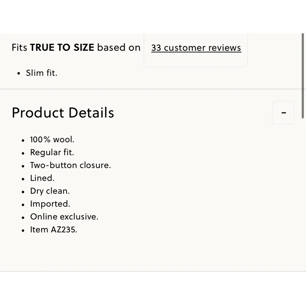The height and width of the screenshot is (306, 306).
Task: Click the bullet dot beside '100% wool.'
Action: pyautogui.click(x=23, y=140)
